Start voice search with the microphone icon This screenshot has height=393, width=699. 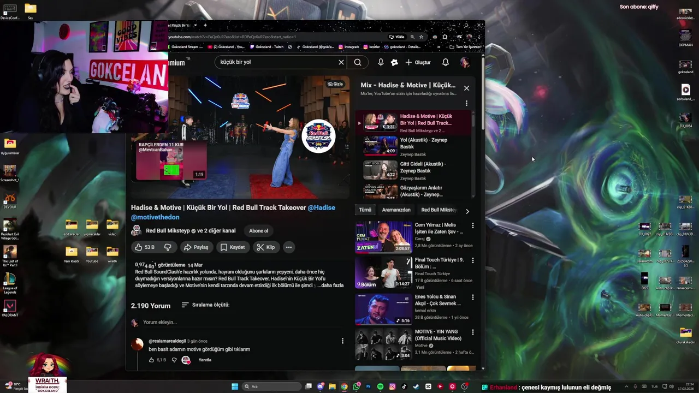[x=381, y=62]
